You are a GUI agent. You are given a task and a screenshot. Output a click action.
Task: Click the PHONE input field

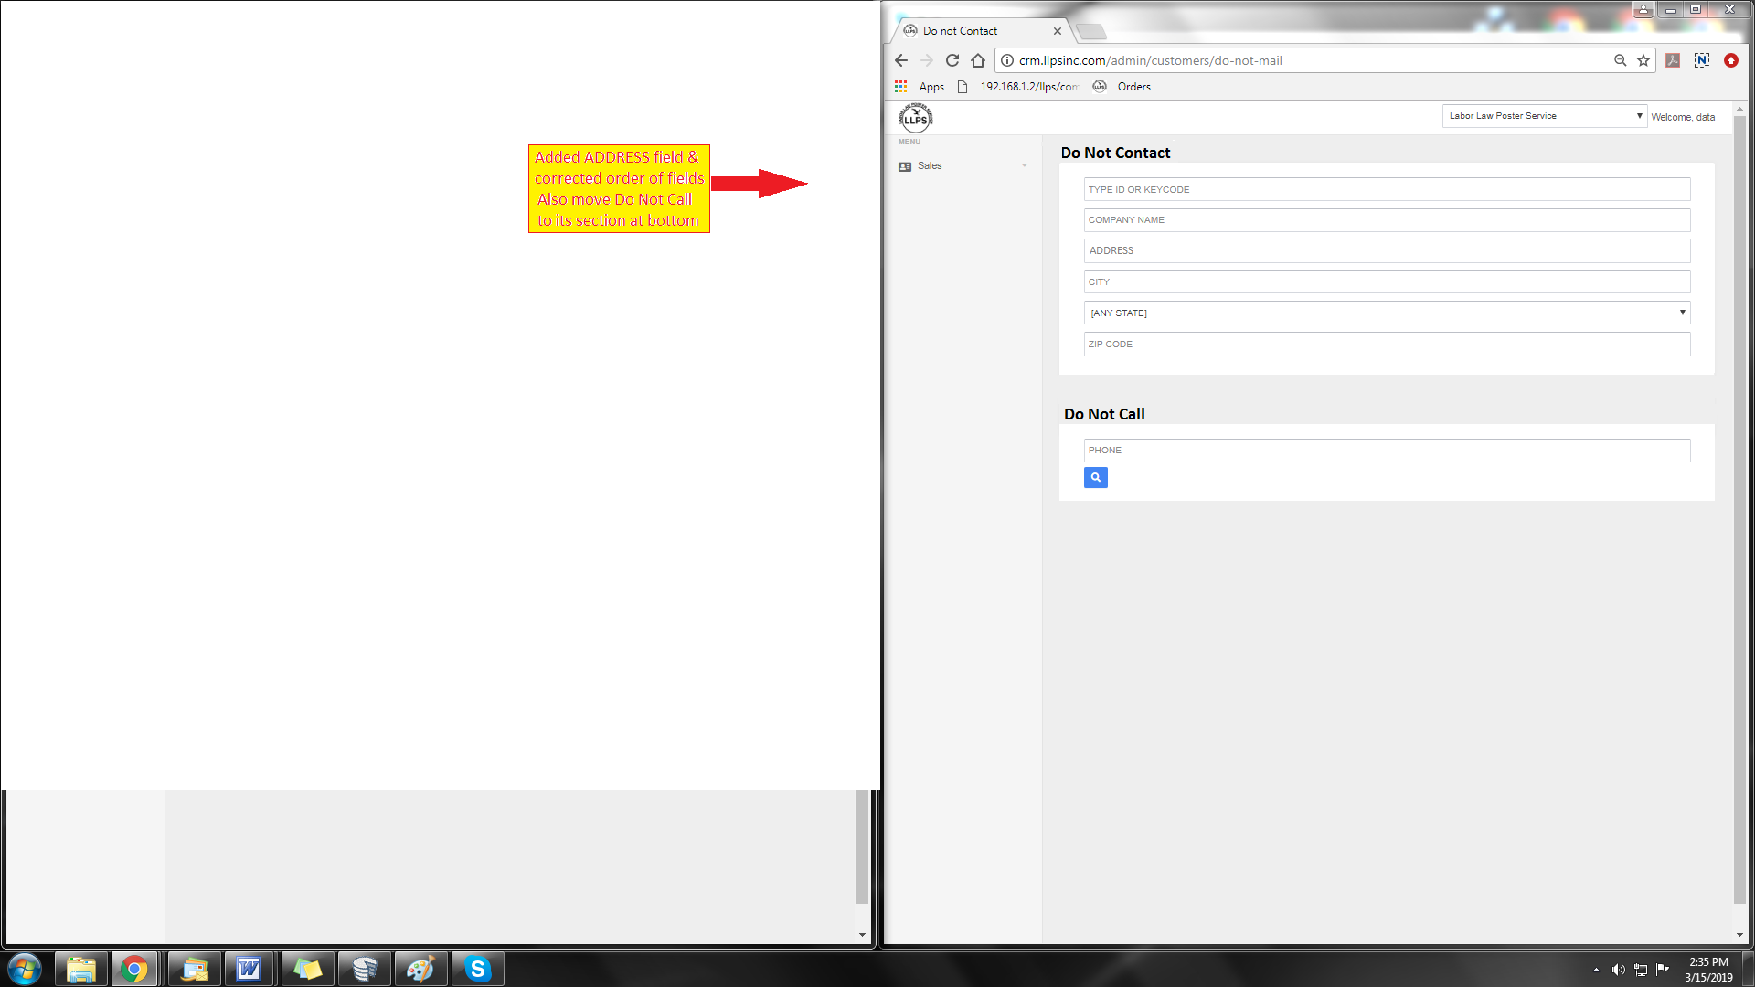tap(1387, 451)
